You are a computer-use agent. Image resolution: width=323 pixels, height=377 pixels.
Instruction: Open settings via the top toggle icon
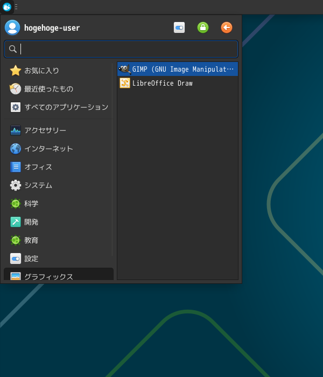point(179,27)
